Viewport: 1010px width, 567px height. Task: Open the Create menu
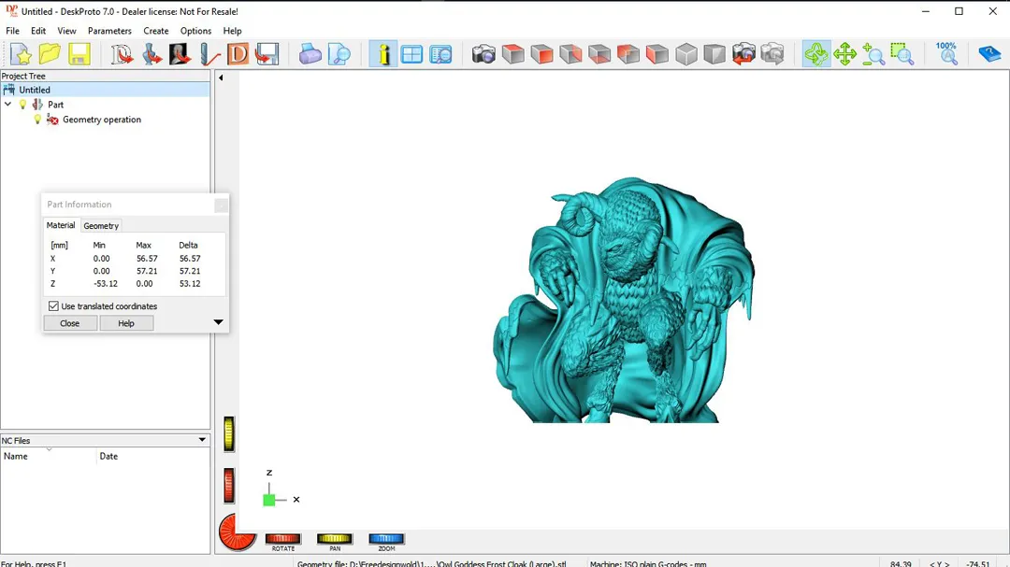156,31
